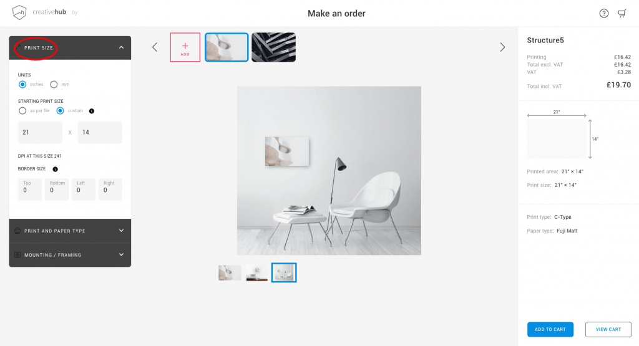Viewport: 639px width, 346px height.
Task: Select the black striped architecture thumbnail
Action: pyautogui.click(x=273, y=47)
